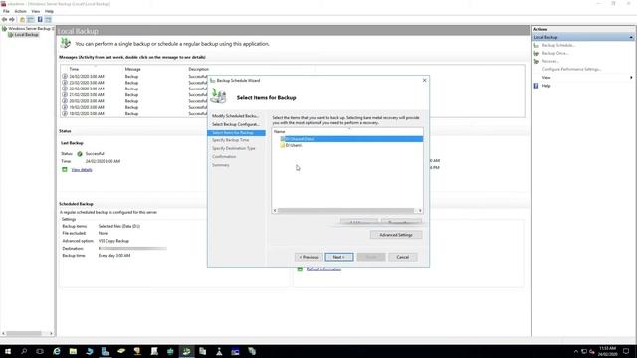Image resolution: width=637 pixels, height=358 pixels.
Task: Collapse the Local Backup actions header
Action: [x=631, y=37]
